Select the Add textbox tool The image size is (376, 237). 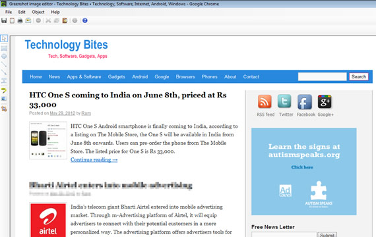click(x=4, y=80)
